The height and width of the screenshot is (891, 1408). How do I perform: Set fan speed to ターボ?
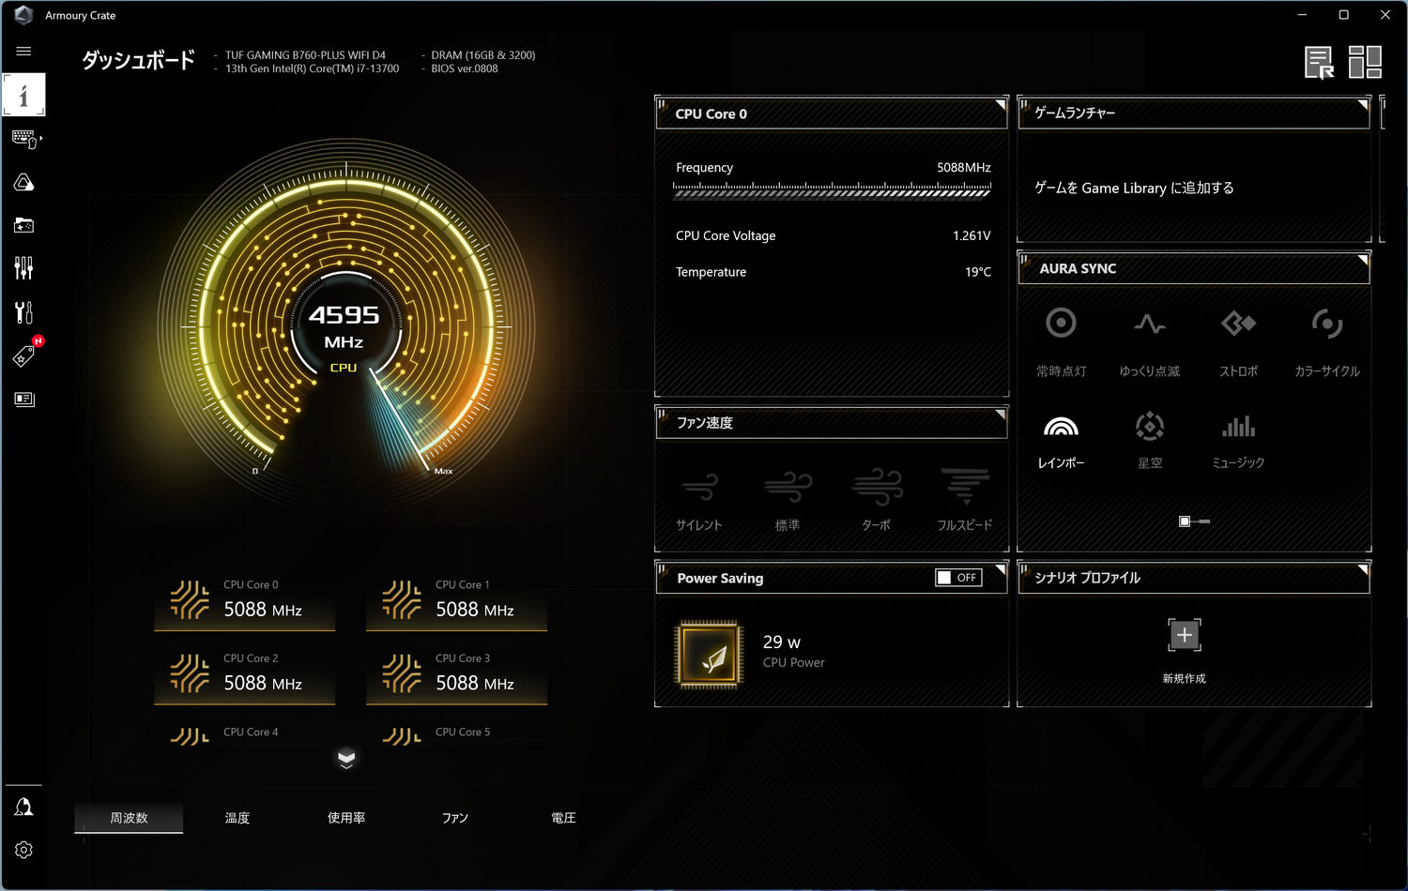(877, 500)
